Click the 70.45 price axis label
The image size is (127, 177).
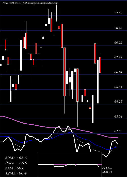pos(119,28)
